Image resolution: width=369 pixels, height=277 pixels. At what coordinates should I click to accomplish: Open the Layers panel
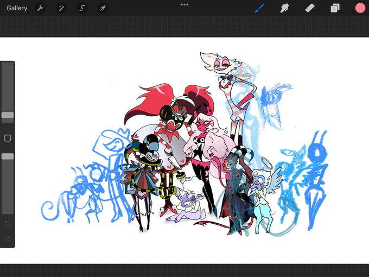pyautogui.click(x=335, y=8)
